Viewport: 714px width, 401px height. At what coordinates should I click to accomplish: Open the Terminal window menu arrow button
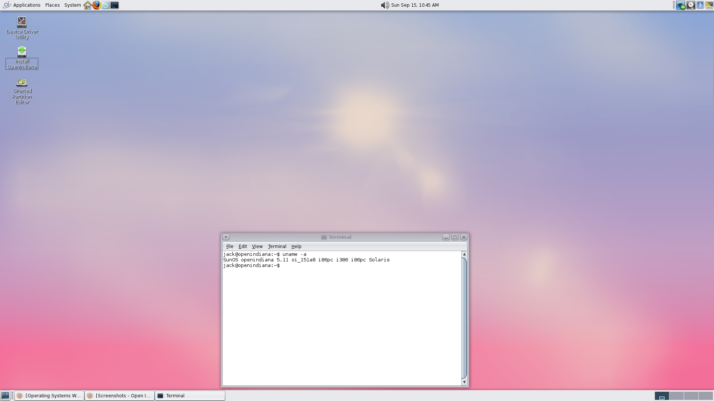pyautogui.click(x=226, y=237)
